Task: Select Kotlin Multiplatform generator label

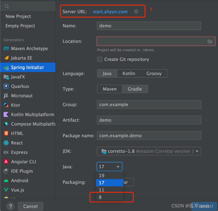Action: coord(33,114)
